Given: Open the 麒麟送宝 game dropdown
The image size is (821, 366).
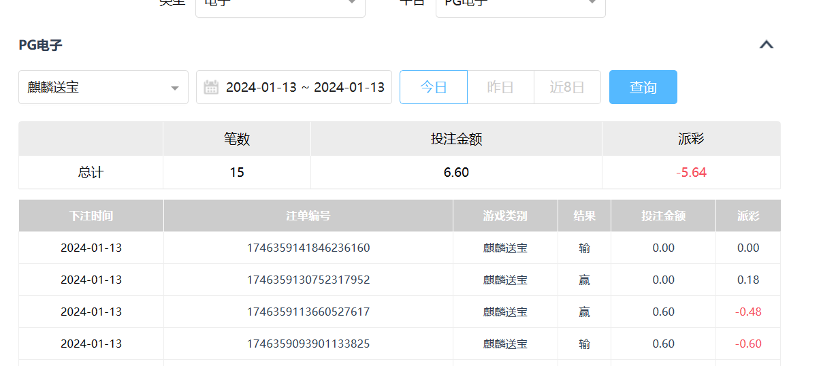Looking at the screenshot, I should (103, 87).
